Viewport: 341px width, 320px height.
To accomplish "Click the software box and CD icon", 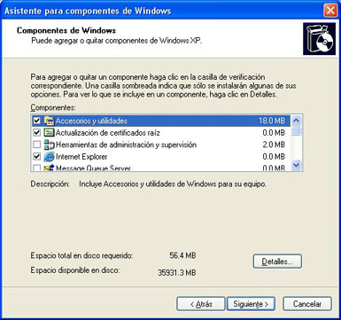I will (319, 39).
